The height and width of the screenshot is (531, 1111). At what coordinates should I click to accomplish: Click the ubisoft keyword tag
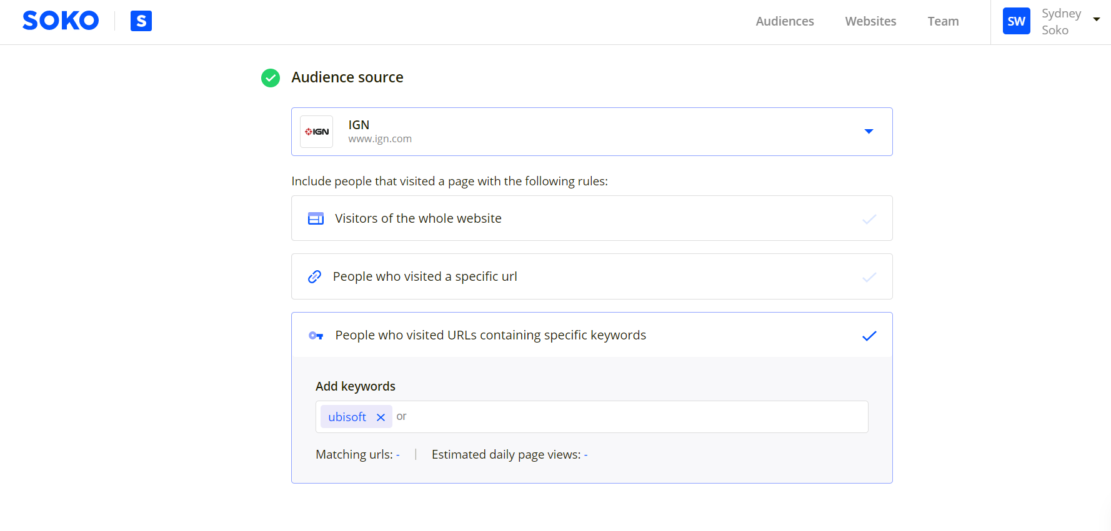coord(347,417)
